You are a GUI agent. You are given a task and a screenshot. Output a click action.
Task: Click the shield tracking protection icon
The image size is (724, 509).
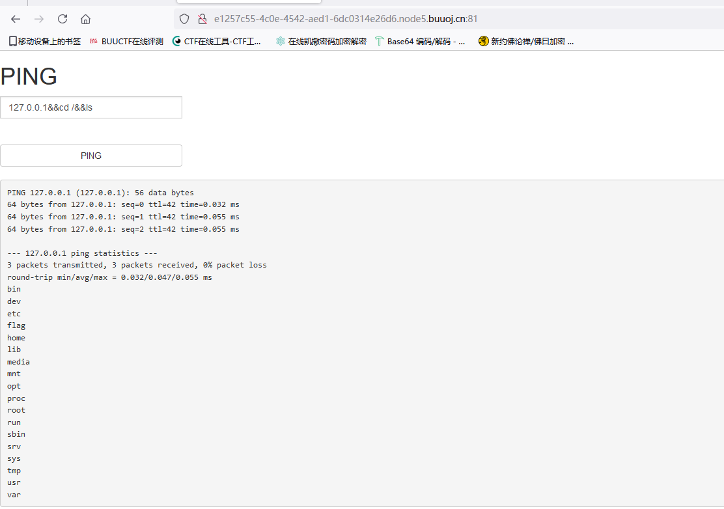(x=184, y=19)
